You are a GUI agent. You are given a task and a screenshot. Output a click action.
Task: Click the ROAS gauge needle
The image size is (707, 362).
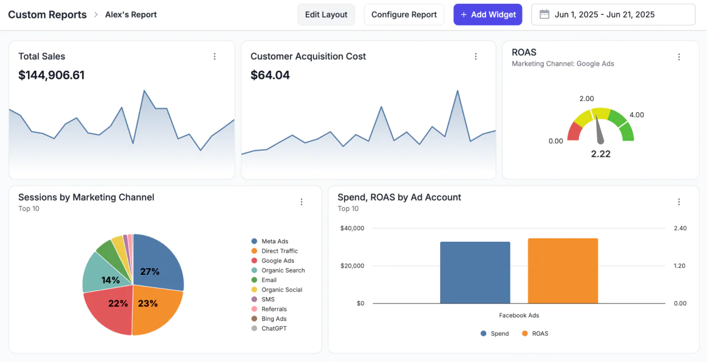click(599, 132)
